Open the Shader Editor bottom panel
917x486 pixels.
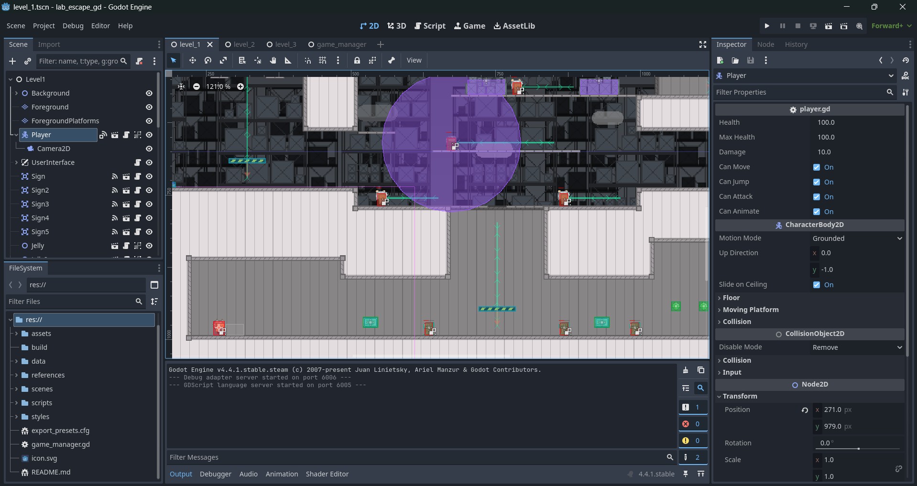point(327,474)
